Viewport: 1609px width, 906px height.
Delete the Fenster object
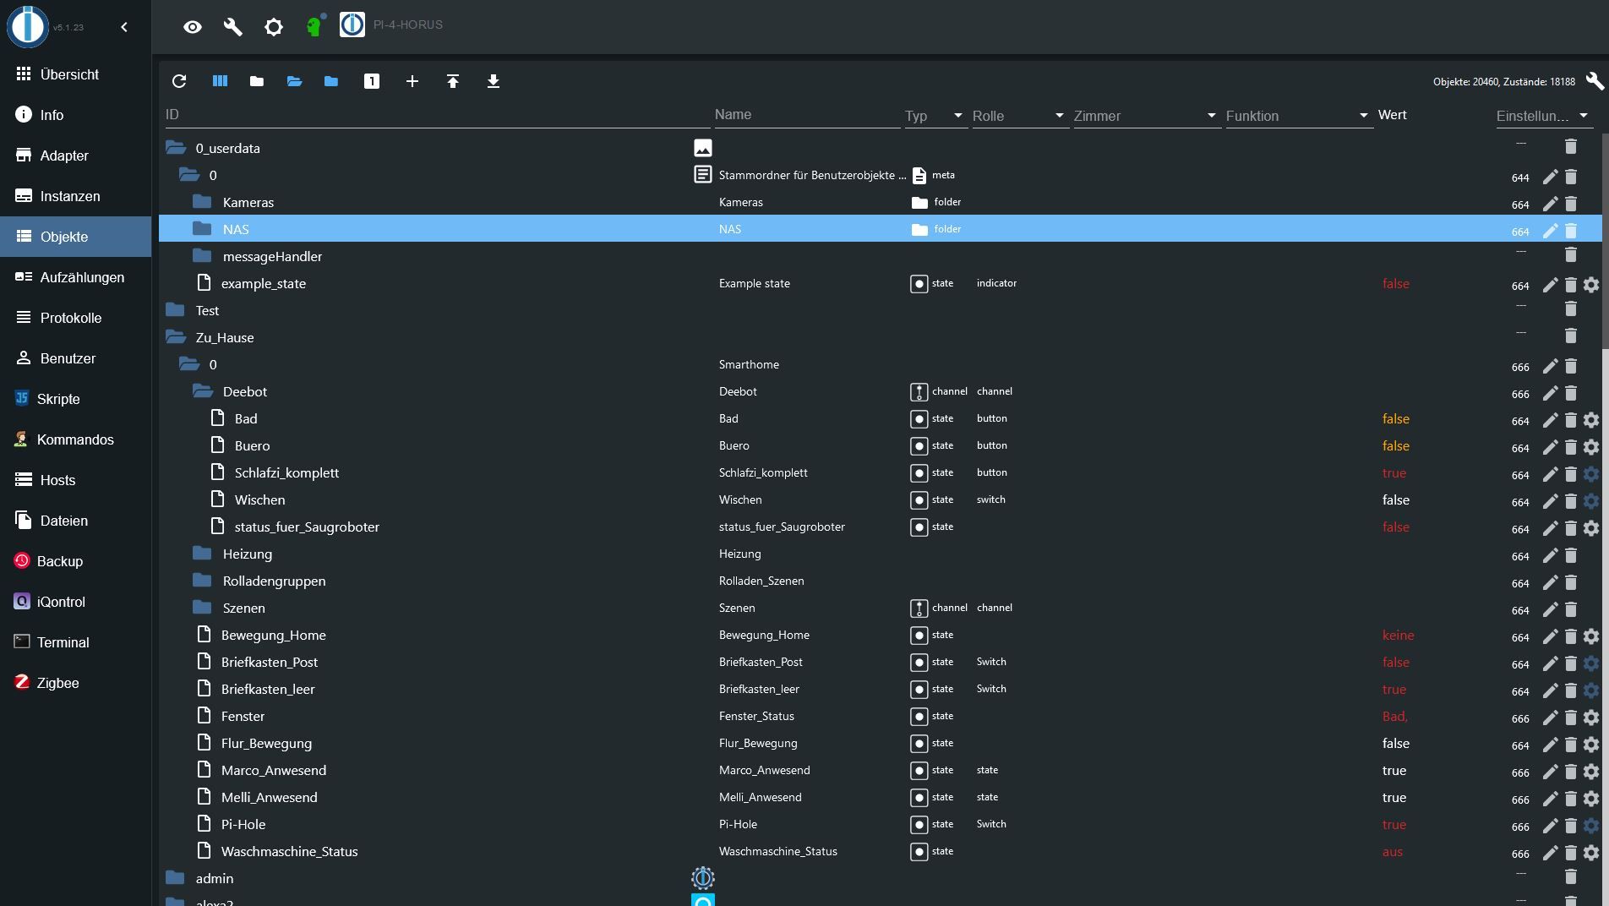tap(1571, 718)
